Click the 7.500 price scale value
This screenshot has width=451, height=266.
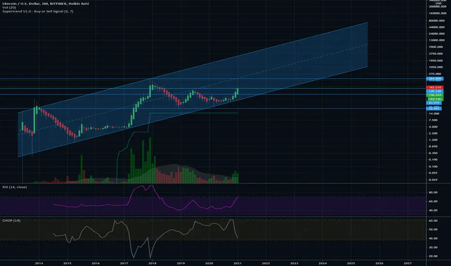click(433, 120)
